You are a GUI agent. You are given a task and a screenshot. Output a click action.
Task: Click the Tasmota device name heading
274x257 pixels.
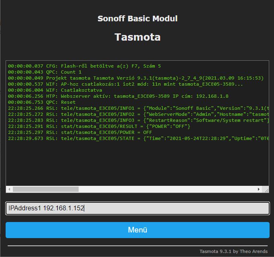point(137,37)
